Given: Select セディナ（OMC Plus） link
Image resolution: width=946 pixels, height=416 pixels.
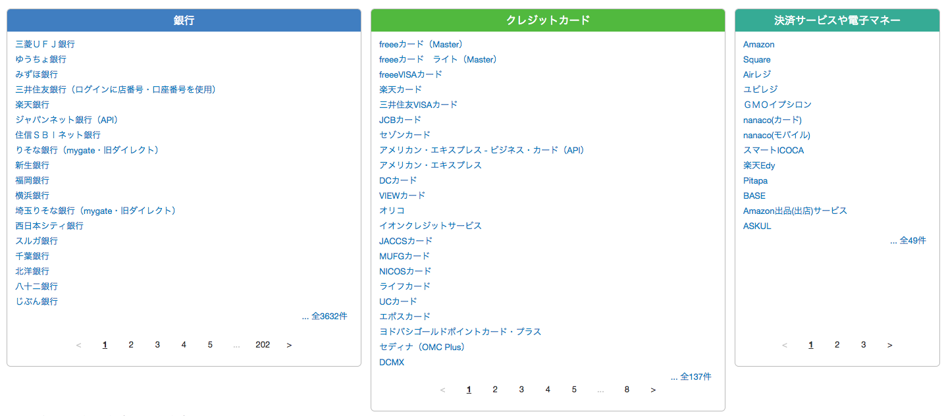Looking at the screenshot, I should click(x=422, y=347).
